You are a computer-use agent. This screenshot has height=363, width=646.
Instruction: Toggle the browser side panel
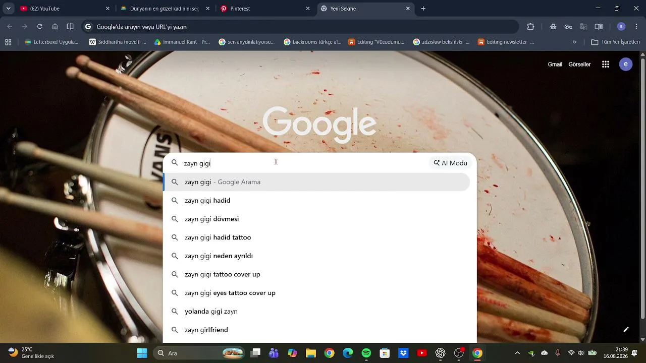pyautogui.click(x=70, y=27)
